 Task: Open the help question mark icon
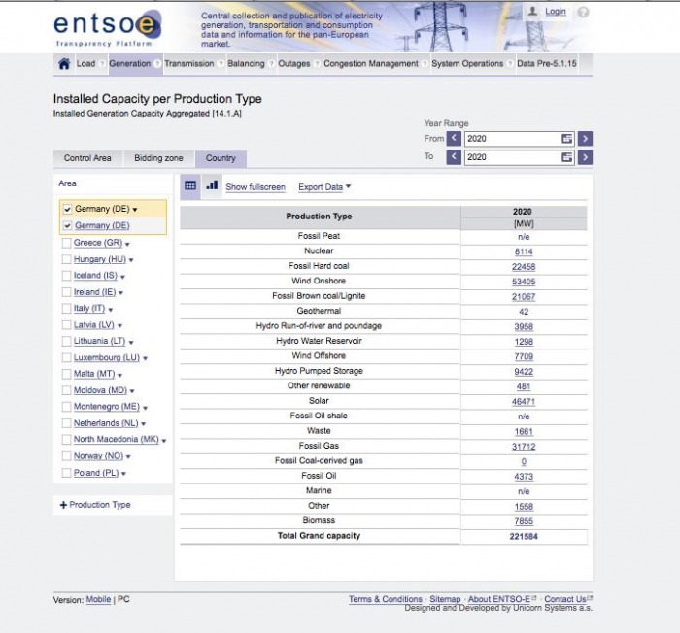coord(583,13)
